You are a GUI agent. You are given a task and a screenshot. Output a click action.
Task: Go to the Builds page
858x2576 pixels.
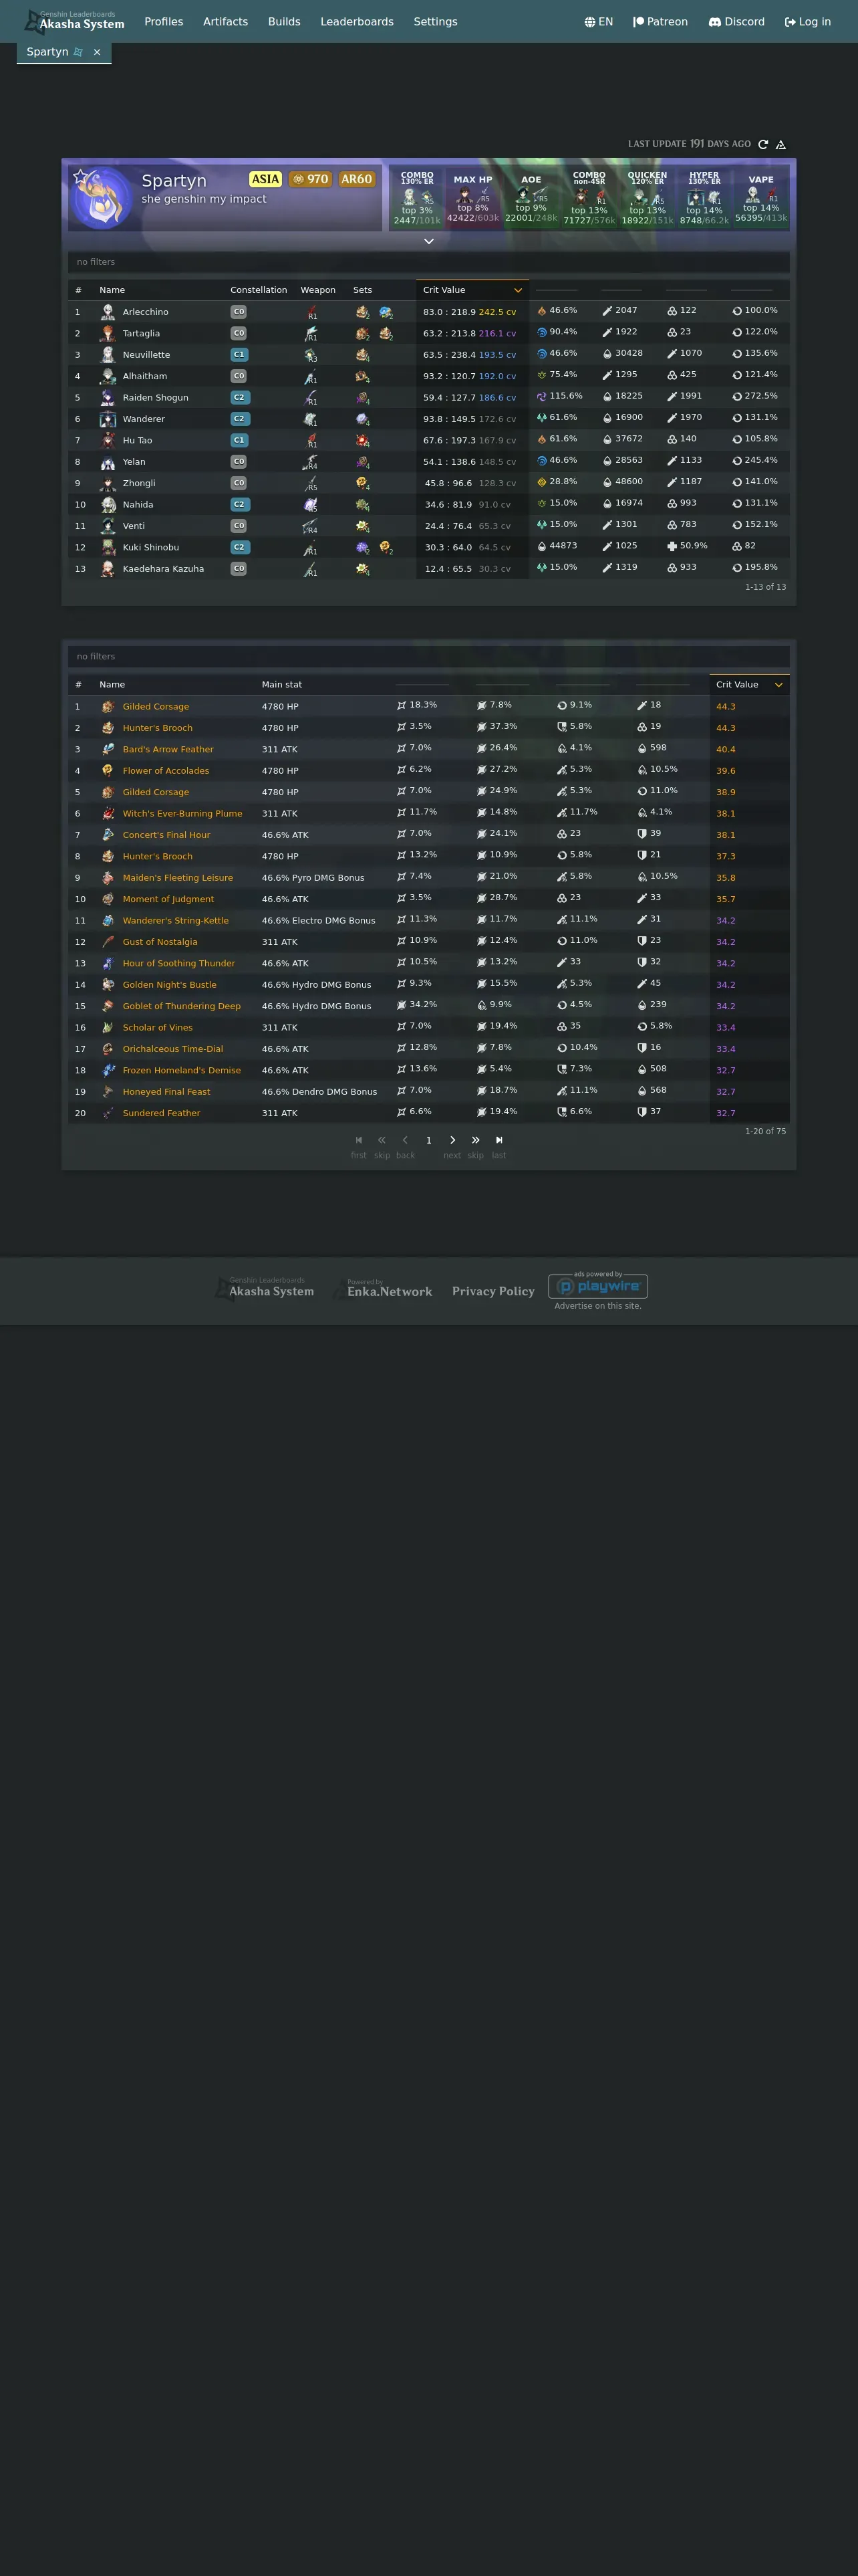[x=284, y=21]
